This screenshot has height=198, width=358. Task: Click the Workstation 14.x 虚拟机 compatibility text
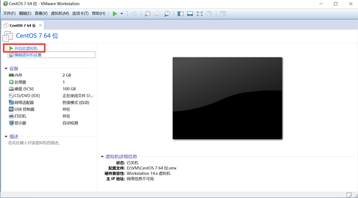[x=148, y=174]
